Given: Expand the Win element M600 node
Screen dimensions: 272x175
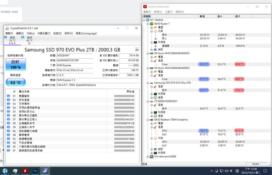Looking at the screenshot, I should pyautogui.click(x=148, y=157).
